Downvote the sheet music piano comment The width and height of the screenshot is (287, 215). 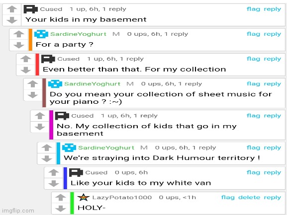pyautogui.click(x=33, y=95)
